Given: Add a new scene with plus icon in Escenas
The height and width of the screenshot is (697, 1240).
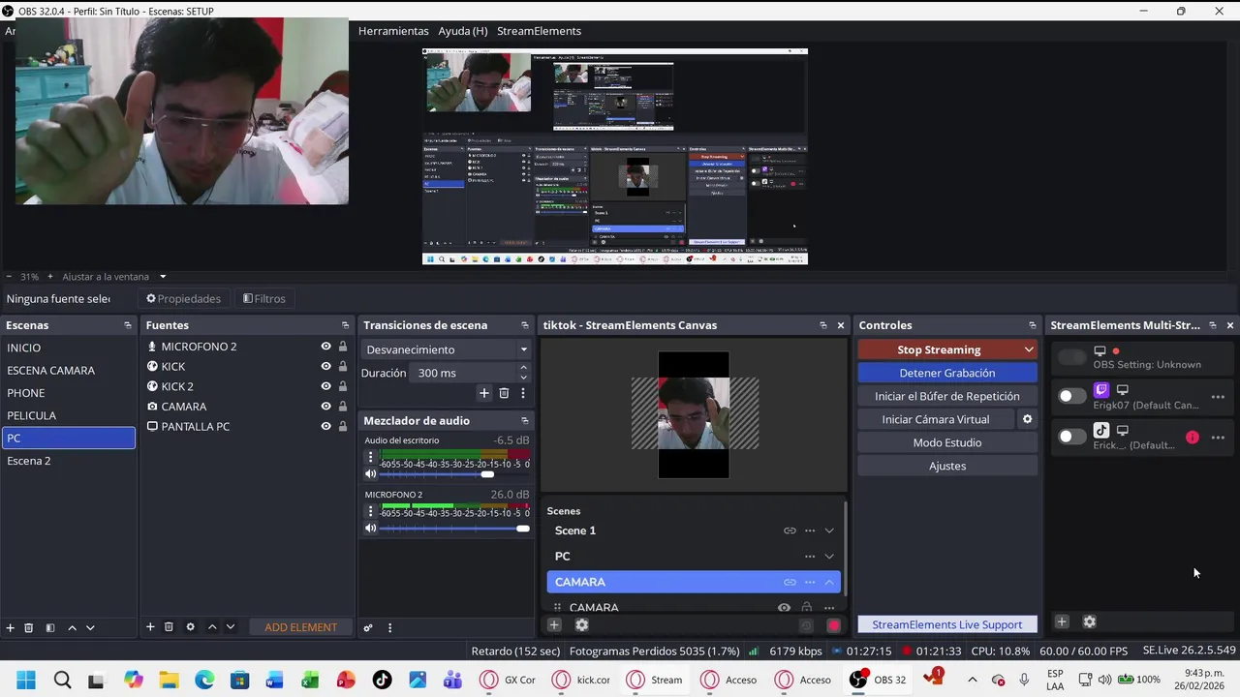Looking at the screenshot, I should 11,627.
